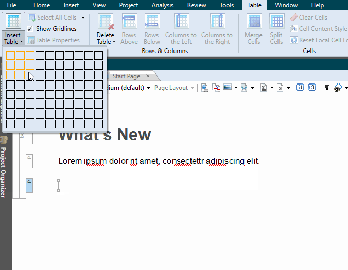Insert Rows Below
This screenshot has width=348, height=270.
pyautogui.click(x=152, y=28)
